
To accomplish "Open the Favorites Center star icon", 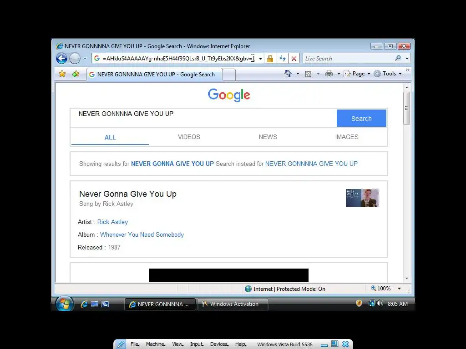I will pyautogui.click(x=62, y=74).
